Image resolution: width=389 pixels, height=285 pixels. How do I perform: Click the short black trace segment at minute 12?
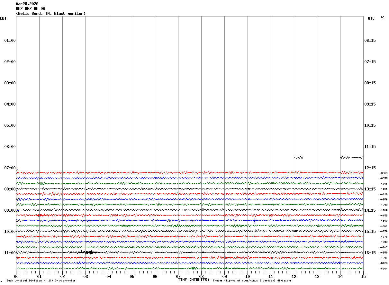pos(298,158)
